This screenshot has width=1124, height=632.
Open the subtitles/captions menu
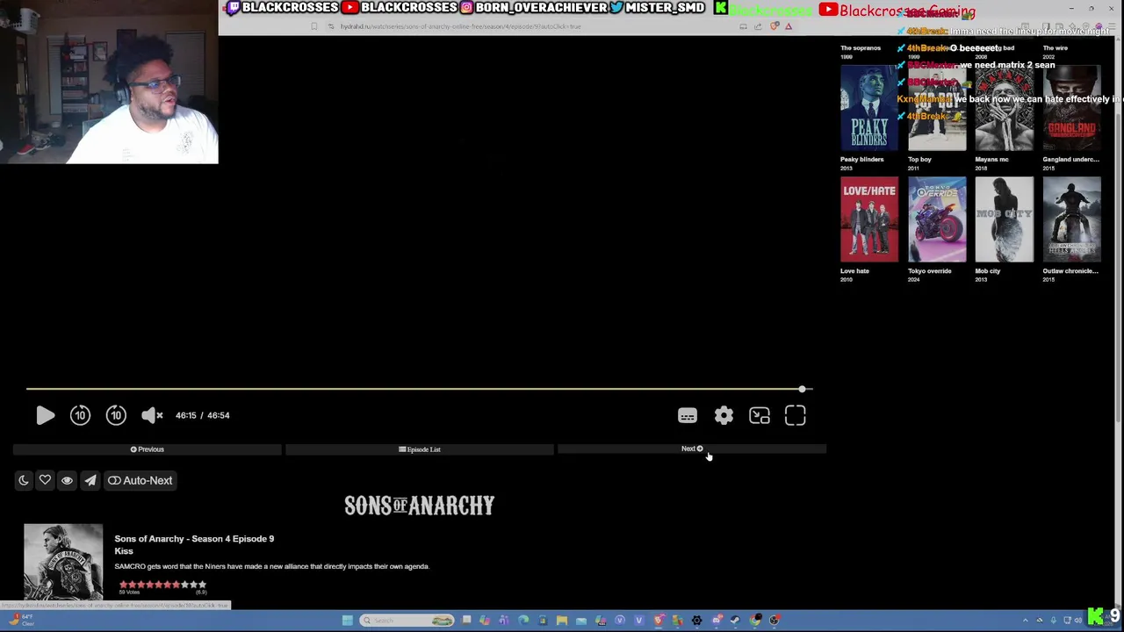click(688, 415)
